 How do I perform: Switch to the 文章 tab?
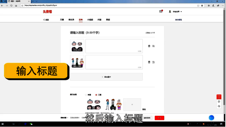tap(62, 20)
